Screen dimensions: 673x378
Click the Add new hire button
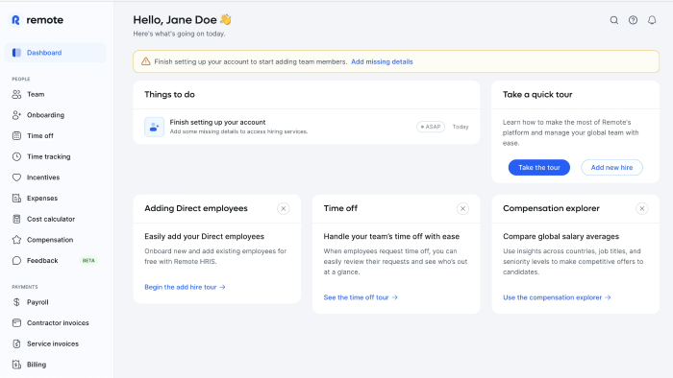pos(611,167)
